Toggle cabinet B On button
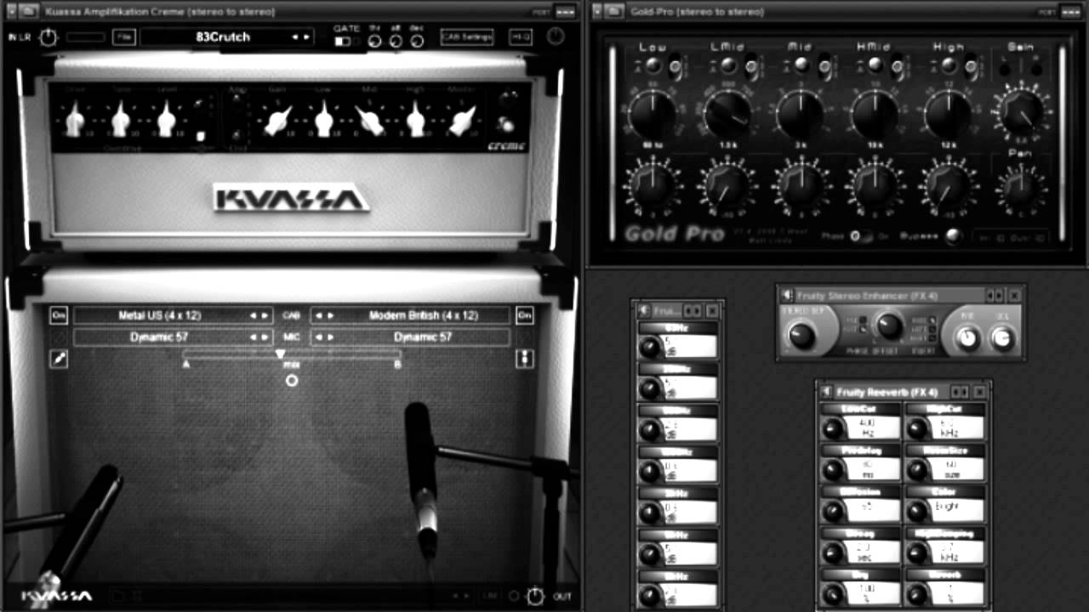This screenshot has width=1089, height=612. (x=524, y=314)
